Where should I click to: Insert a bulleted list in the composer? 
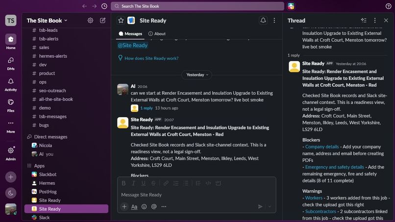click(186, 183)
